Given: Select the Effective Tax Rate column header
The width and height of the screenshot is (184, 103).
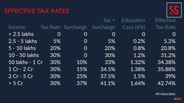Looking at the screenshot, I should (165, 24).
